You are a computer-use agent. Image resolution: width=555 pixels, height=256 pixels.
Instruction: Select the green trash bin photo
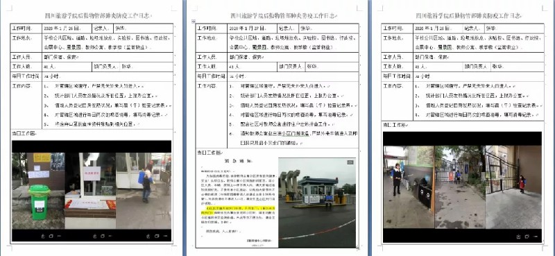38,191
